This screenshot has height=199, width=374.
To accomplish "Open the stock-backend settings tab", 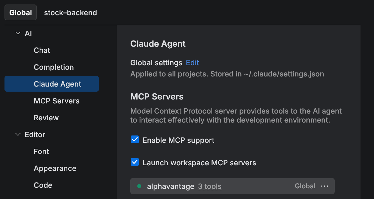I will click(x=70, y=13).
